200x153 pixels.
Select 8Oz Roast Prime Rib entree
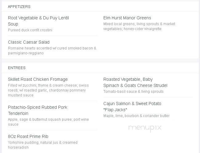click(x=28, y=136)
